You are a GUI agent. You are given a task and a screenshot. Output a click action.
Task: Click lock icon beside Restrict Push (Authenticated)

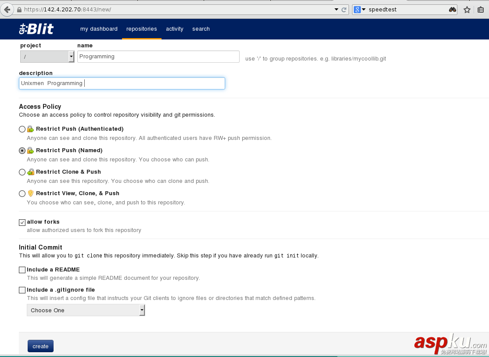coord(30,129)
